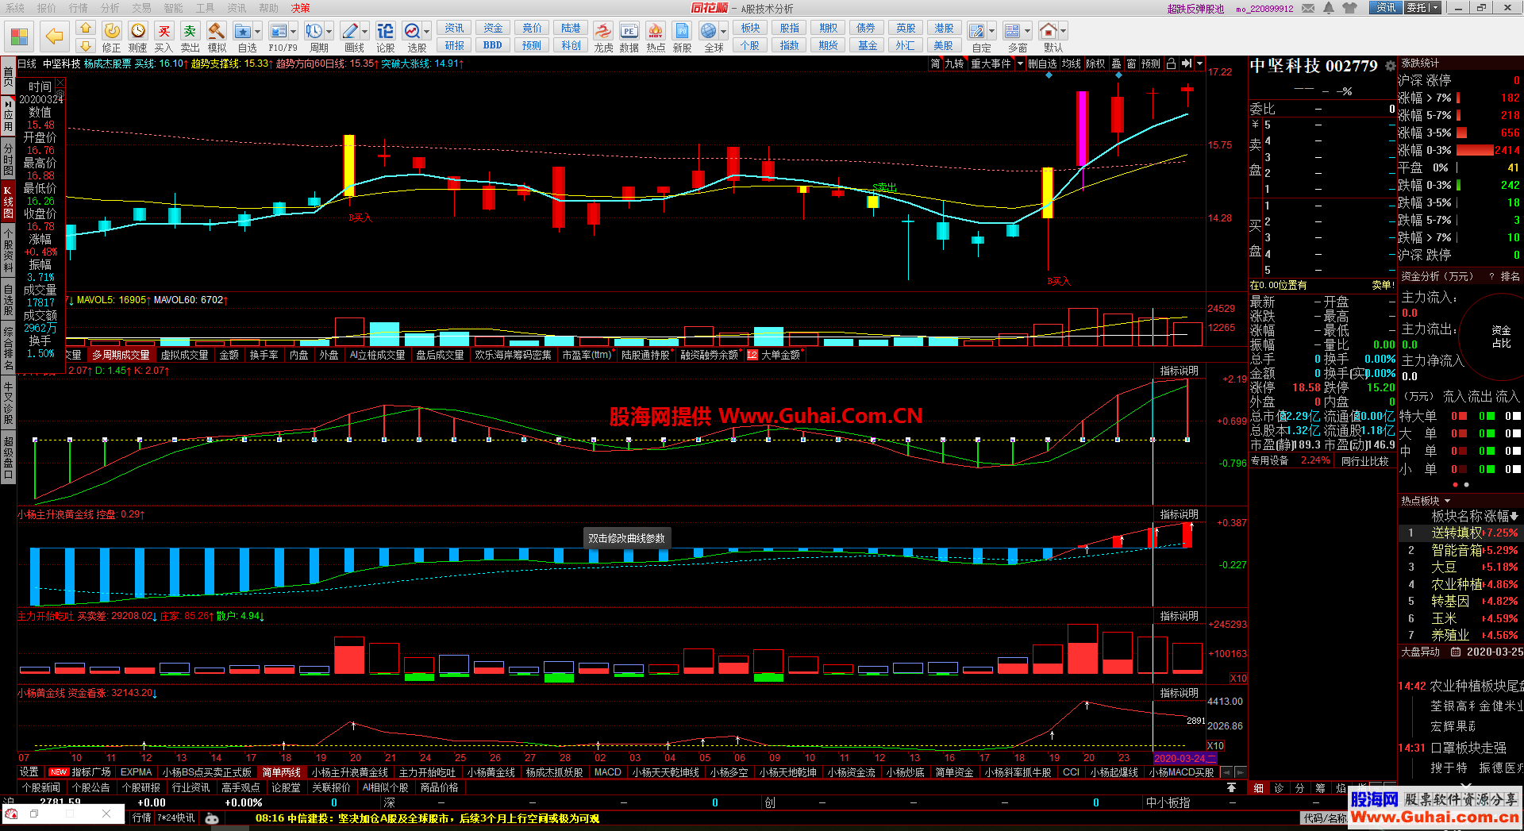Open the 多窗 multi-window icon
The image size is (1524, 831).
click(1012, 31)
